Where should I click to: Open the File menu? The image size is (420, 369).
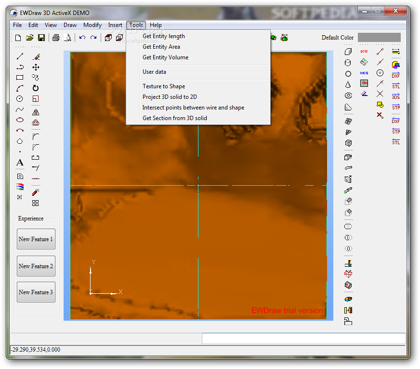pyautogui.click(x=17, y=25)
